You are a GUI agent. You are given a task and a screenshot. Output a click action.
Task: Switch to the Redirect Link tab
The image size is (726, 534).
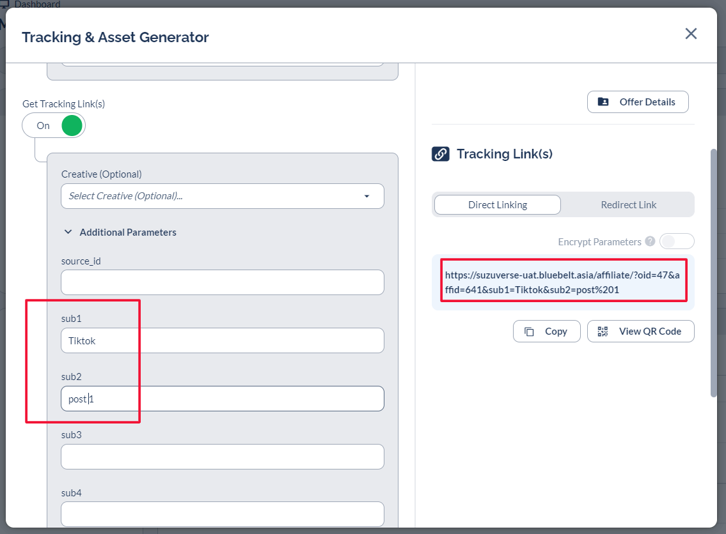point(628,205)
